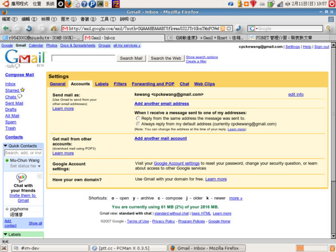The height and width of the screenshot is (252, 336).
Task: Switch to the PIXNET browser tab
Action: (x=288, y=38)
